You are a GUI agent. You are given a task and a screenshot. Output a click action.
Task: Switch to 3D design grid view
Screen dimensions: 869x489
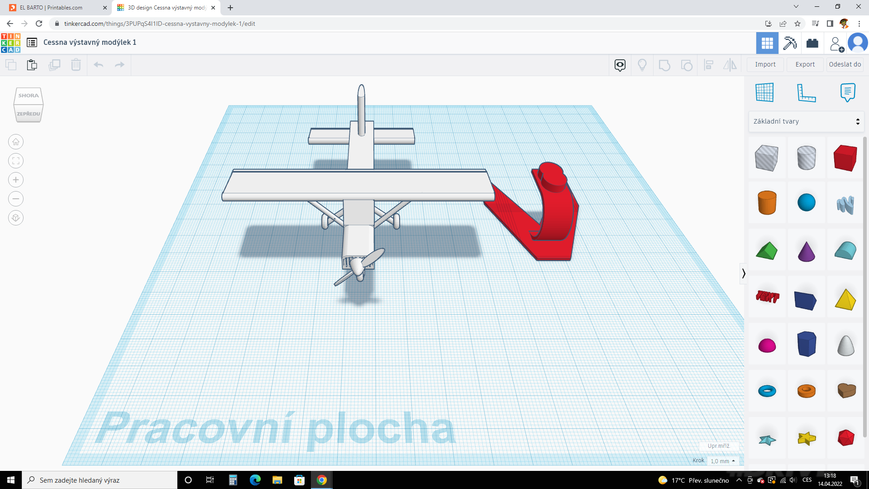(767, 43)
